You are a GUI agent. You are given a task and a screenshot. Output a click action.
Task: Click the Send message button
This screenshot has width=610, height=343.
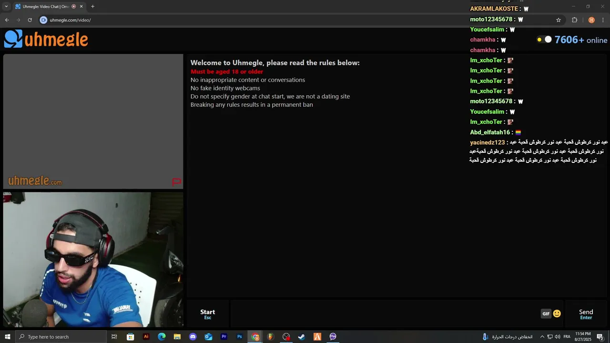tap(586, 314)
